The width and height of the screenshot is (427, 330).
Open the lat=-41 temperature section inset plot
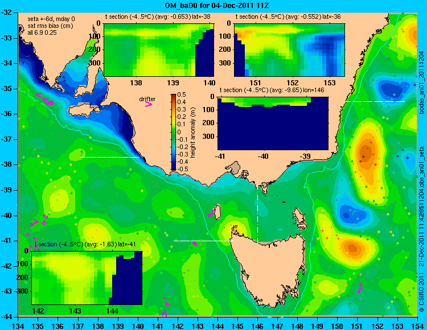[x=87, y=278]
